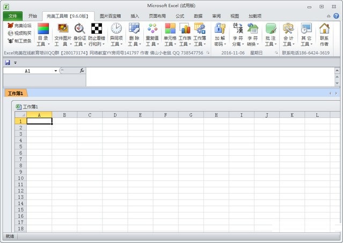Click the 联系电话186-6424-3619 group label
The height and width of the screenshot is (243, 343).
click(x=305, y=53)
